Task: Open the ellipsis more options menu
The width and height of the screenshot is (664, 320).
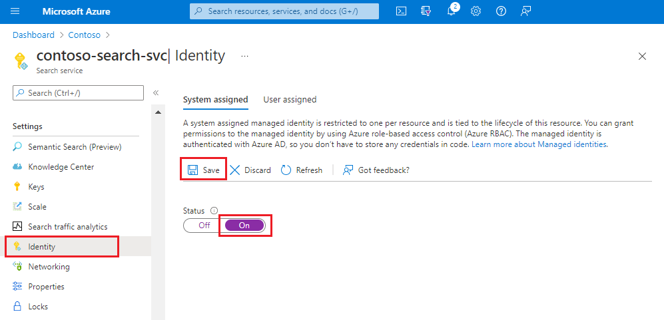Action: pyautogui.click(x=245, y=57)
